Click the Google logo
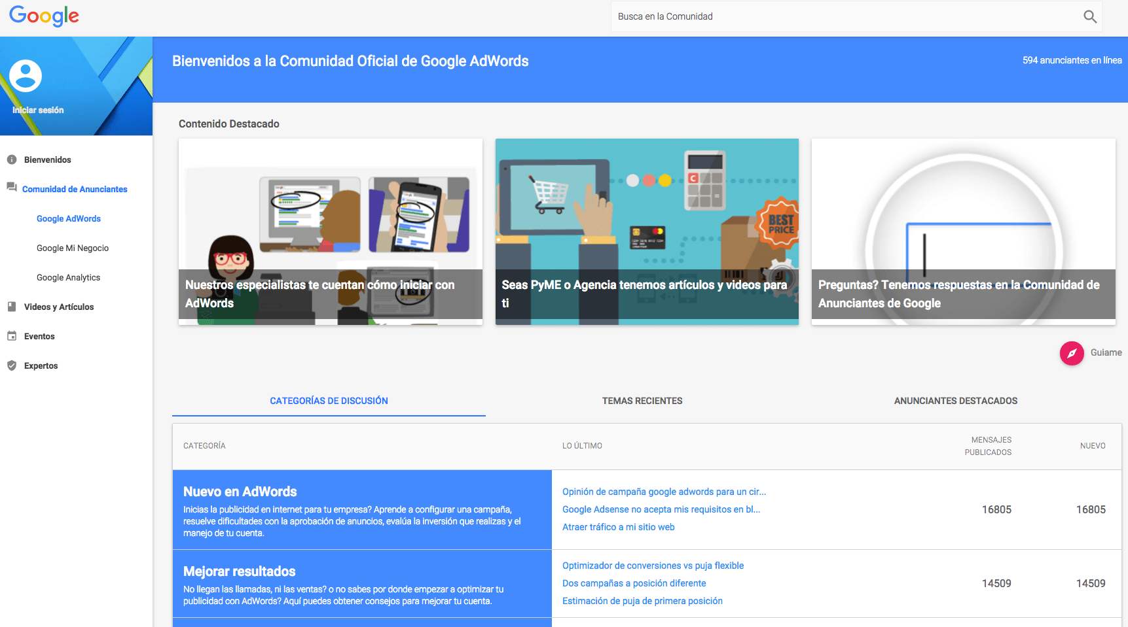1128x627 pixels. coord(44,16)
